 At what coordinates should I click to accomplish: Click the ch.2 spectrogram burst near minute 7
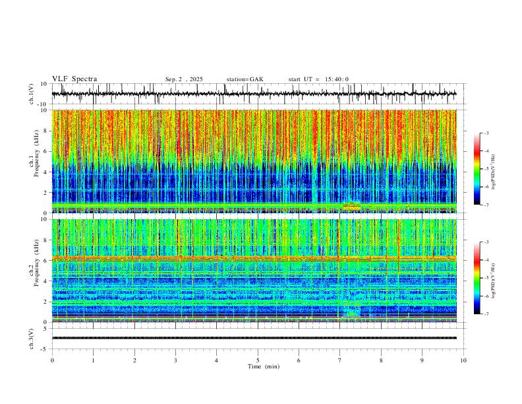352,312
